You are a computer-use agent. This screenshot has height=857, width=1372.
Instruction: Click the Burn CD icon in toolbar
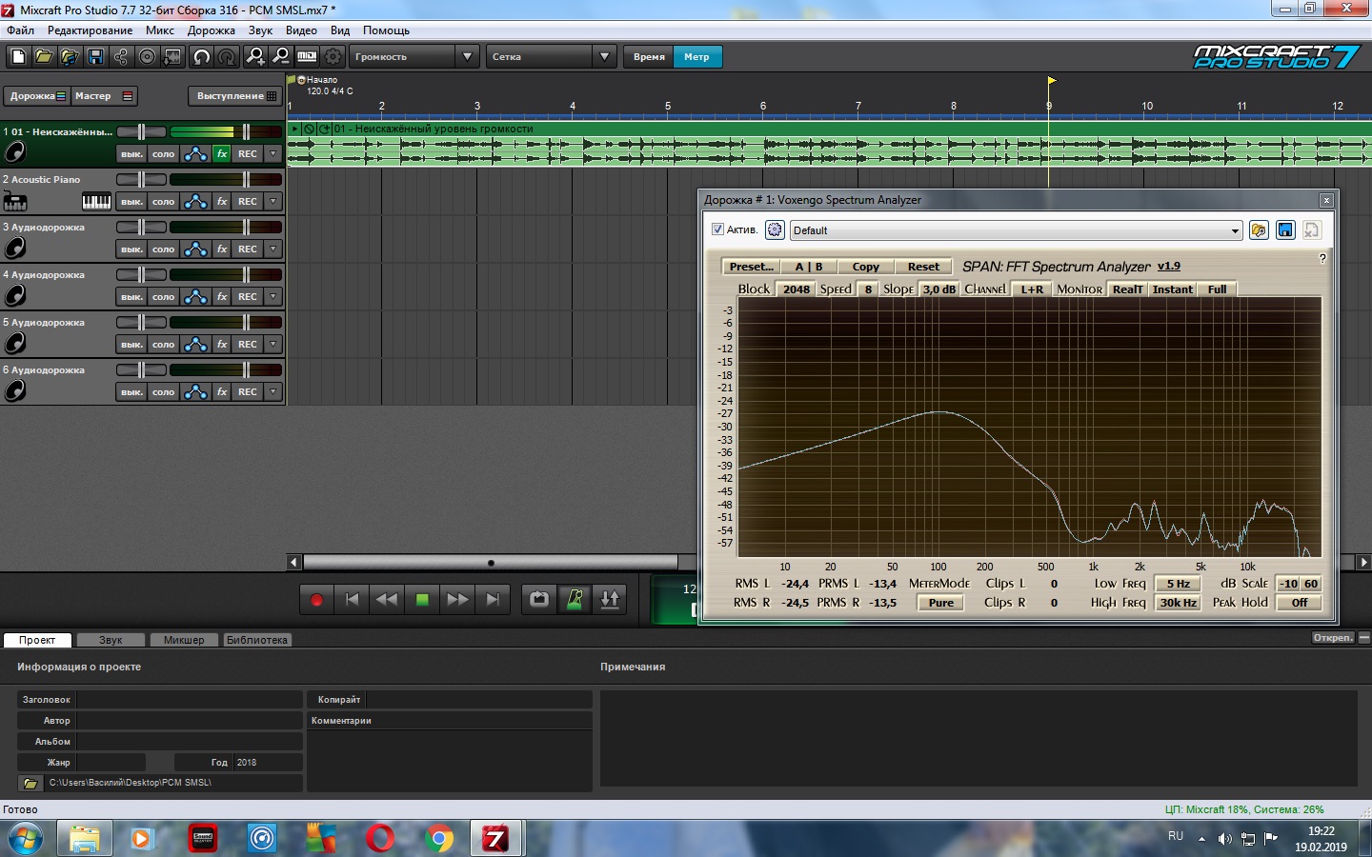[x=147, y=57]
